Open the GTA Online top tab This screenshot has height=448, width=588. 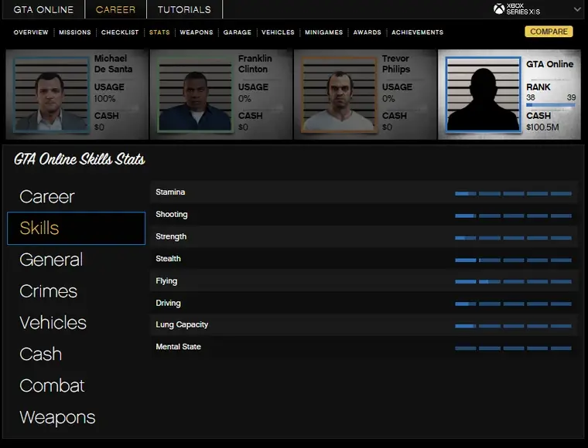tap(43, 10)
